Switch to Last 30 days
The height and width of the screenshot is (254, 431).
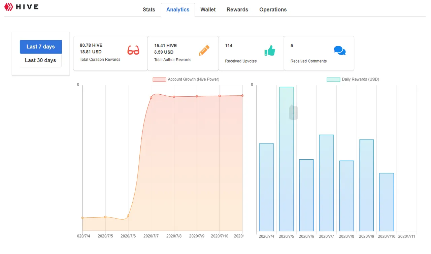(40, 60)
